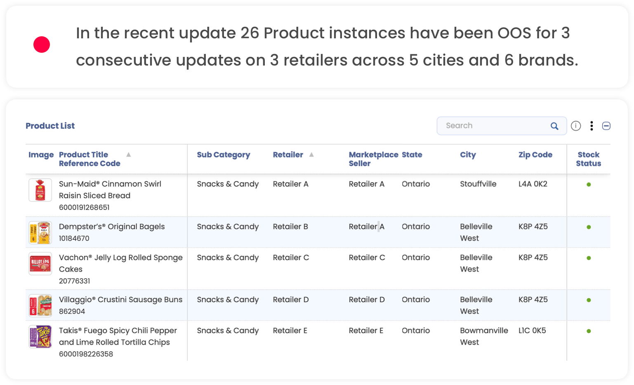The height and width of the screenshot is (385, 634).
Task: Click the Retailer column header
Action: [x=288, y=155]
